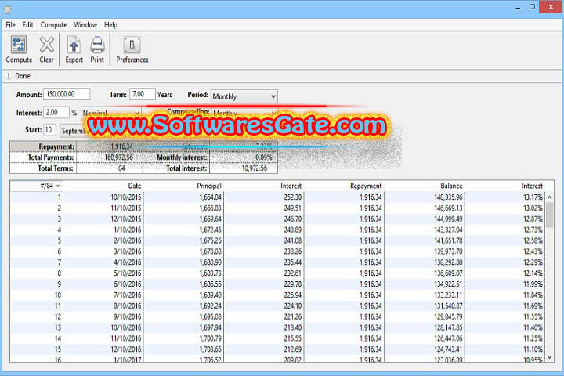The height and width of the screenshot is (376, 564).
Task: Click the Done! status message
Action: pos(23,76)
